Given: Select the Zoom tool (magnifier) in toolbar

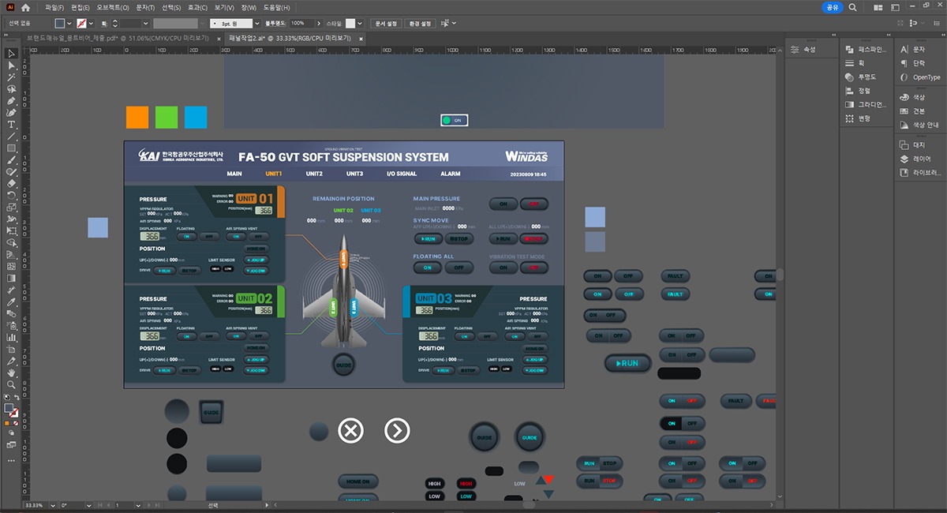Looking at the screenshot, I should pos(12,384).
